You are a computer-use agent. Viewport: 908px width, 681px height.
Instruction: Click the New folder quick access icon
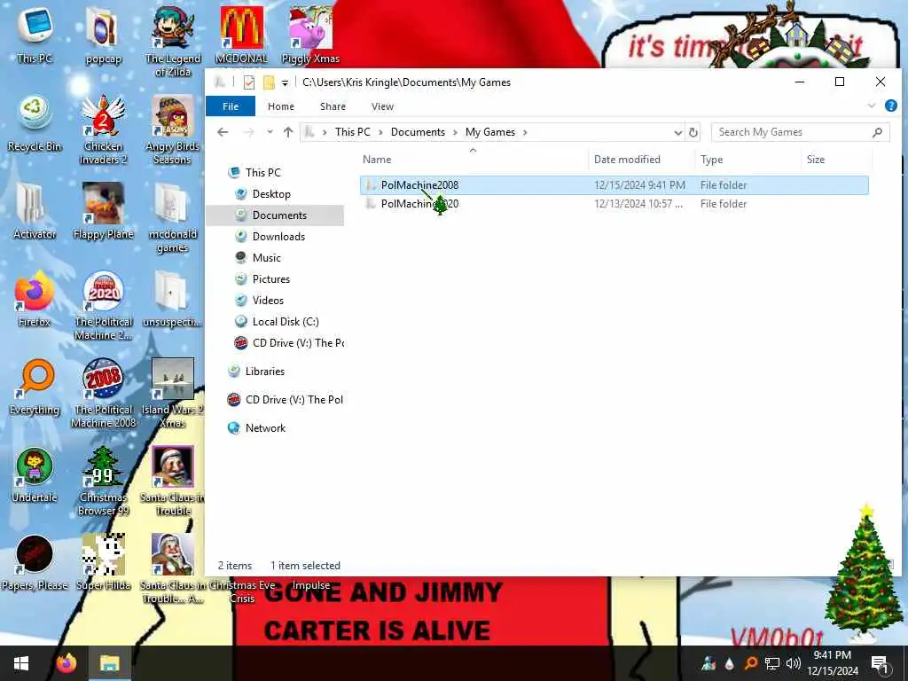(269, 82)
